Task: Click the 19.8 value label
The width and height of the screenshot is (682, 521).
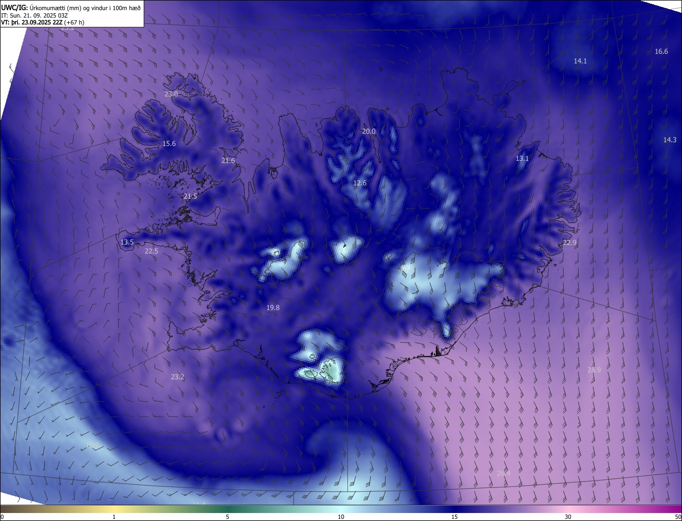Action: click(273, 307)
